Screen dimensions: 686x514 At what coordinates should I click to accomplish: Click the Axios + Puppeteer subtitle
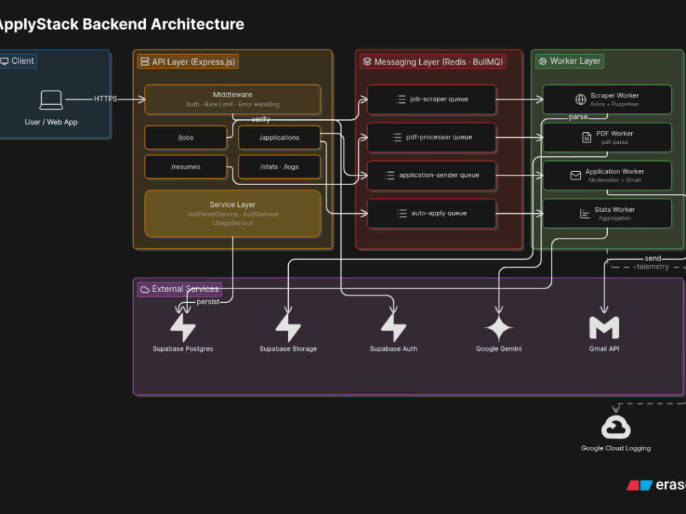(x=615, y=104)
